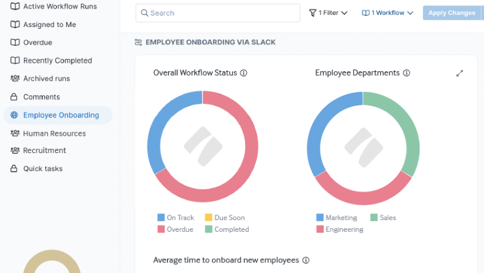Viewport: 484px width, 273px height.
Task: Click the globe icon for Employee Onboarding
Action: [15, 115]
